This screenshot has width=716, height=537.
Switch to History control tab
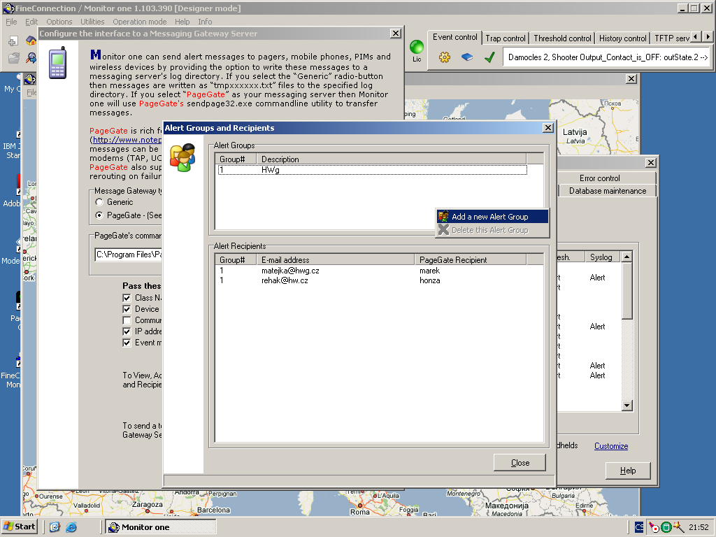[622, 38]
